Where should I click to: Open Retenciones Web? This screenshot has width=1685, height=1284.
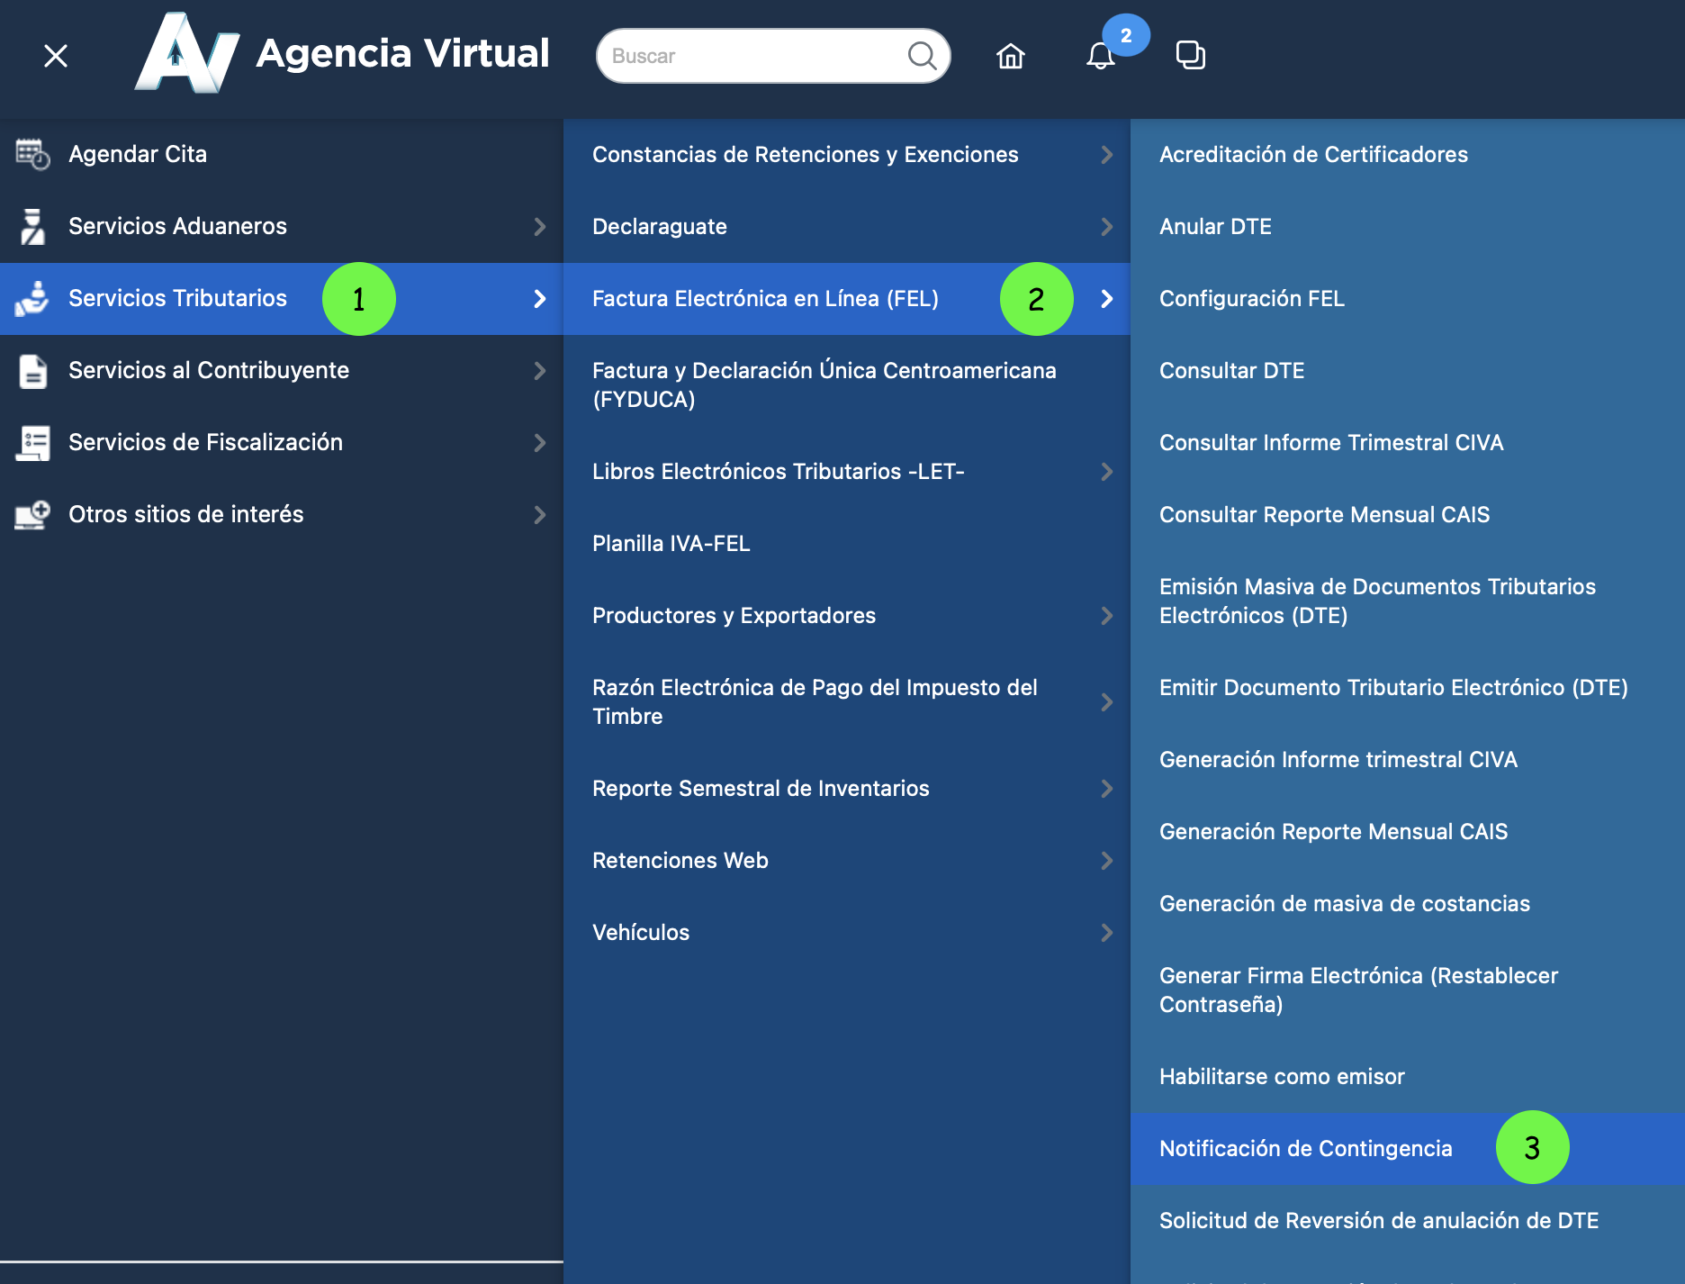(847, 860)
